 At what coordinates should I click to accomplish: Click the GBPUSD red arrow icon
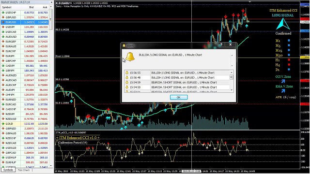click(3, 17)
